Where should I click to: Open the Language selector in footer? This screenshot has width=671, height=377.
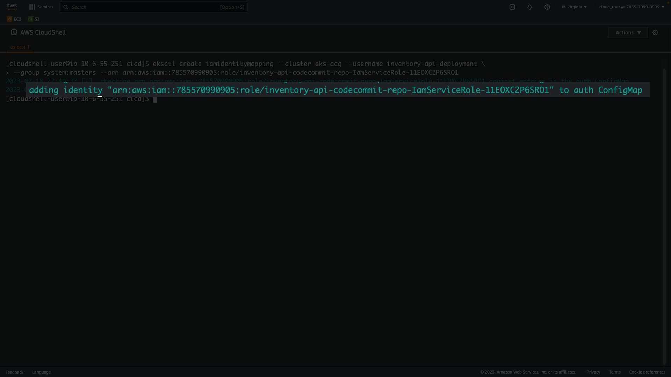click(x=41, y=372)
